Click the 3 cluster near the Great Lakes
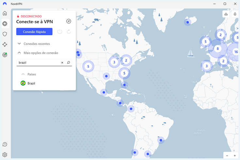The image size is (240, 160). point(114,62)
